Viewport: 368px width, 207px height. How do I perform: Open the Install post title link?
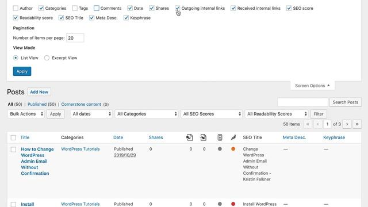pyautogui.click(x=28, y=204)
